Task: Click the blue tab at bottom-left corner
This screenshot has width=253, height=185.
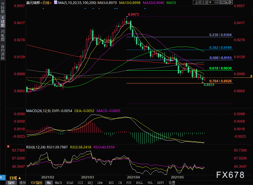Action: (x=3, y=178)
